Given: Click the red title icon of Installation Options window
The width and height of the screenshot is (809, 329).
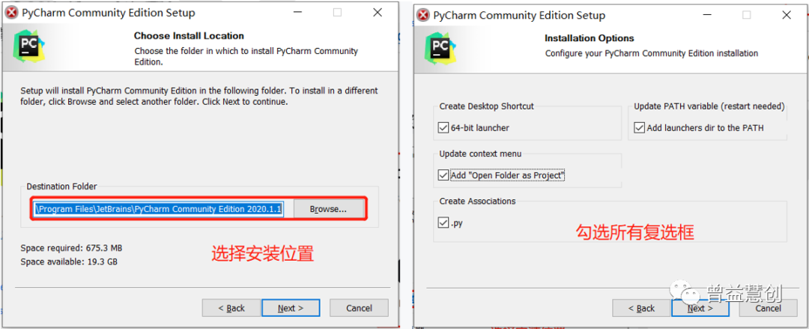Looking at the screenshot, I should pos(422,16).
